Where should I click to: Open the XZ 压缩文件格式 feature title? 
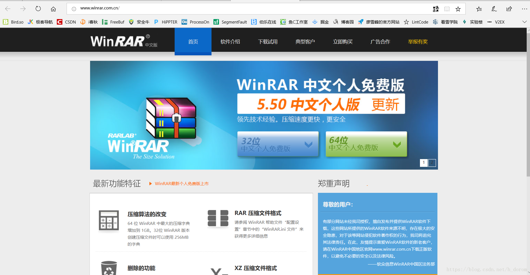pos(256,268)
